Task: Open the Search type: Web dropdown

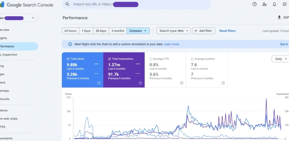Action: point(174,31)
